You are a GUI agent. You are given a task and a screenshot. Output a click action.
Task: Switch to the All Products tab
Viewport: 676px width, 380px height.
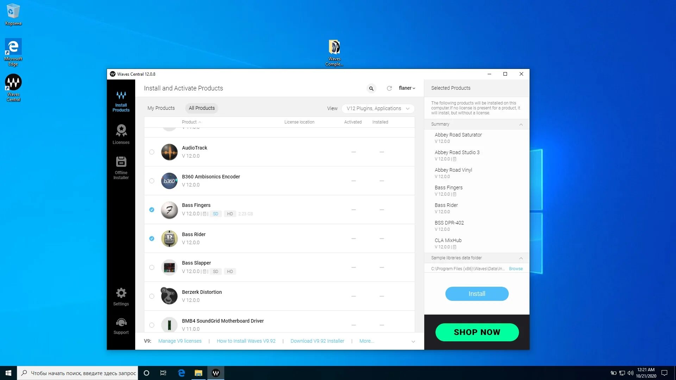201,108
